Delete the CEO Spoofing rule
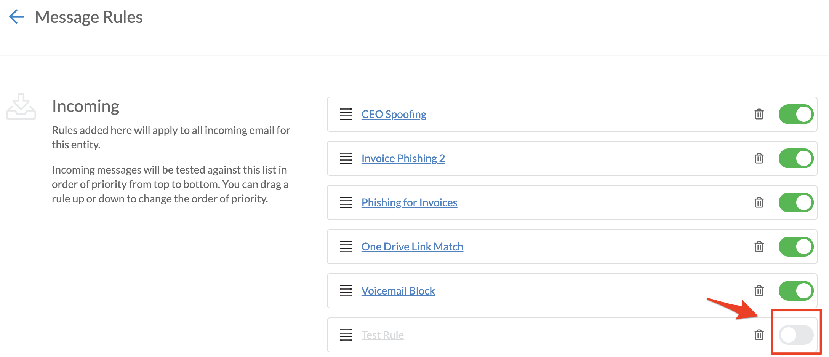The image size is (829, 357). pyautogui.click(x=759, y=114)
